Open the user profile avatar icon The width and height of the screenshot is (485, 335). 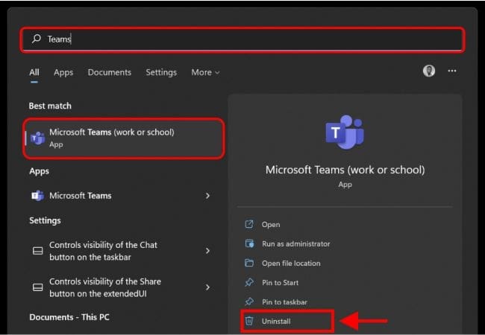click(x=429, y=71)
